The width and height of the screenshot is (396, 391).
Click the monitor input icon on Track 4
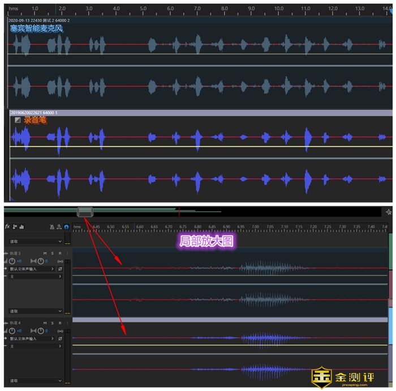pyautogui.click(x=61, y=330)
